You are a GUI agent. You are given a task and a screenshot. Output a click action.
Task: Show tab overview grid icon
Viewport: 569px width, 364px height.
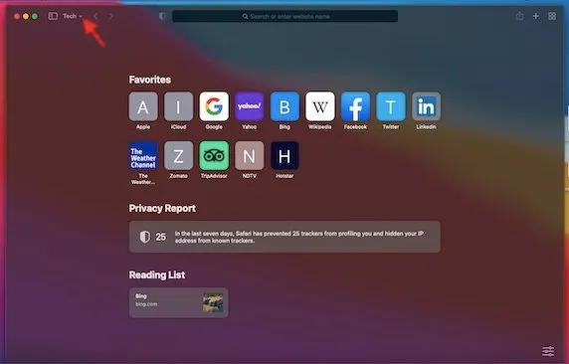(x=552, y=16)
